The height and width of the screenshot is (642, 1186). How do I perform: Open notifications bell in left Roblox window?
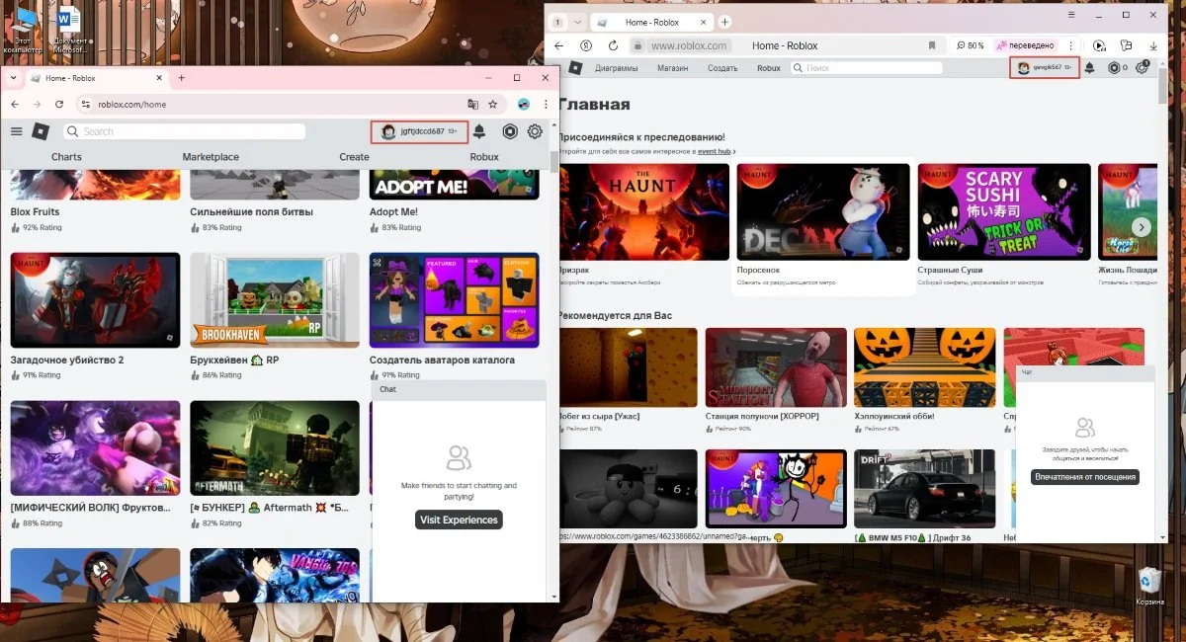coord(479,131)
